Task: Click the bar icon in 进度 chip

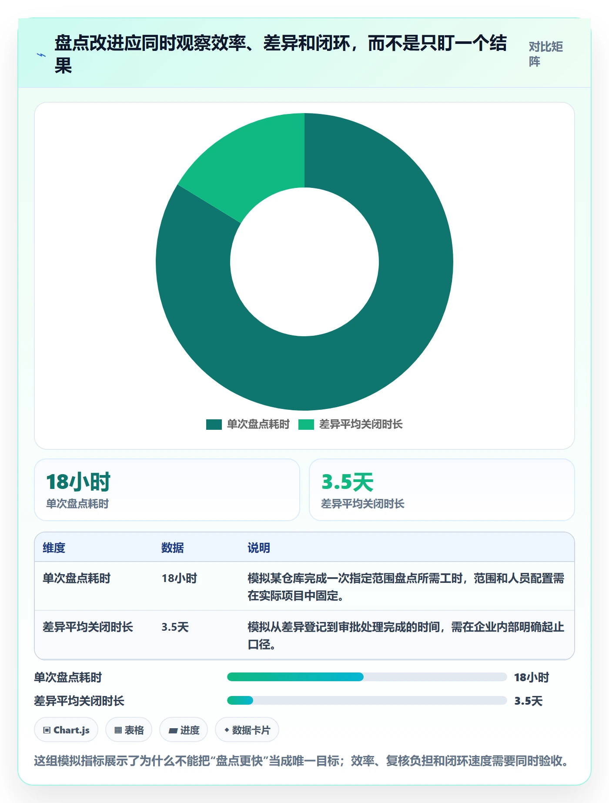Action: (x=173, y=731)
